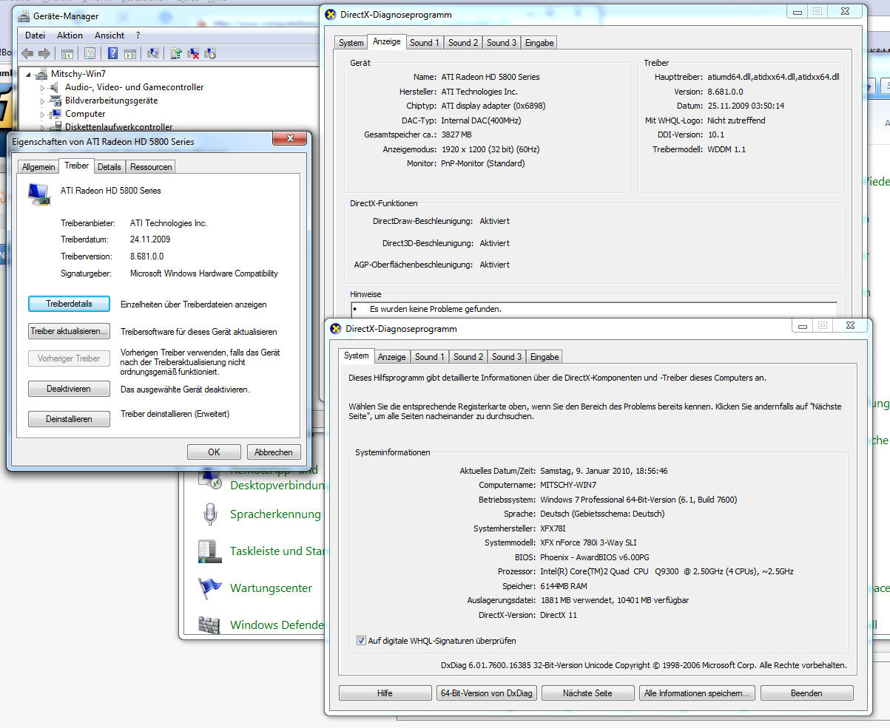Screen dimensions: 890x728
Task: Open the Windows Defender control panel link
Action: point(277,625)
